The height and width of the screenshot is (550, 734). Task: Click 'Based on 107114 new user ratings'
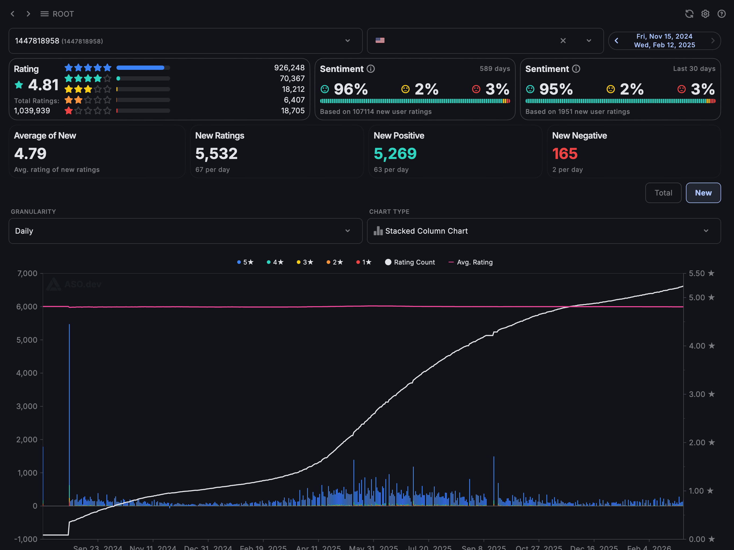pyautogui.click(x=376, y=111)
